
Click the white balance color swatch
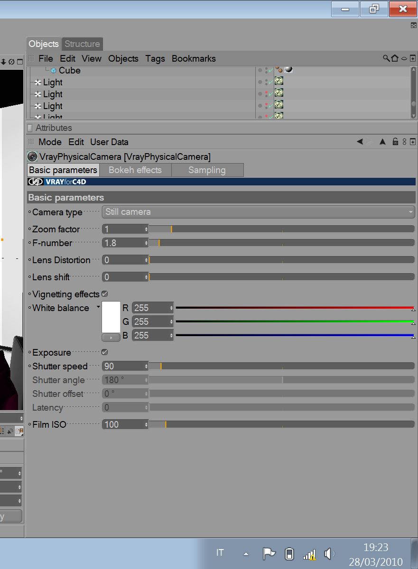tap(111, 317)
